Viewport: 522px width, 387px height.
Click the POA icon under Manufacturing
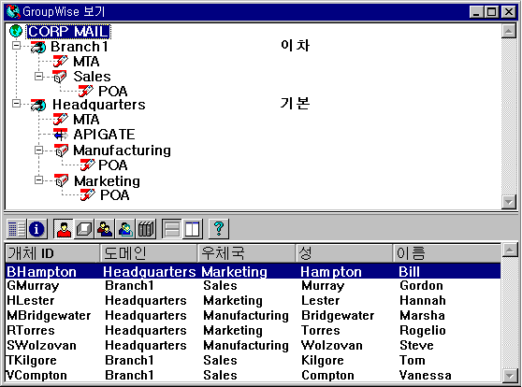(87, 165)
